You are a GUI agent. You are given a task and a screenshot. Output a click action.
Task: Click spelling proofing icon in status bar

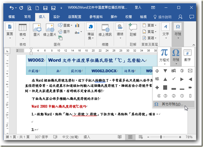coord(55,137)
